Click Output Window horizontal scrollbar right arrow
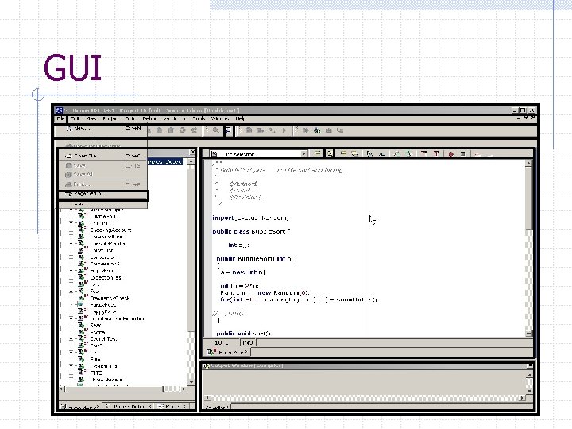Viewport: 572px width, 429px height. (522, 398)
